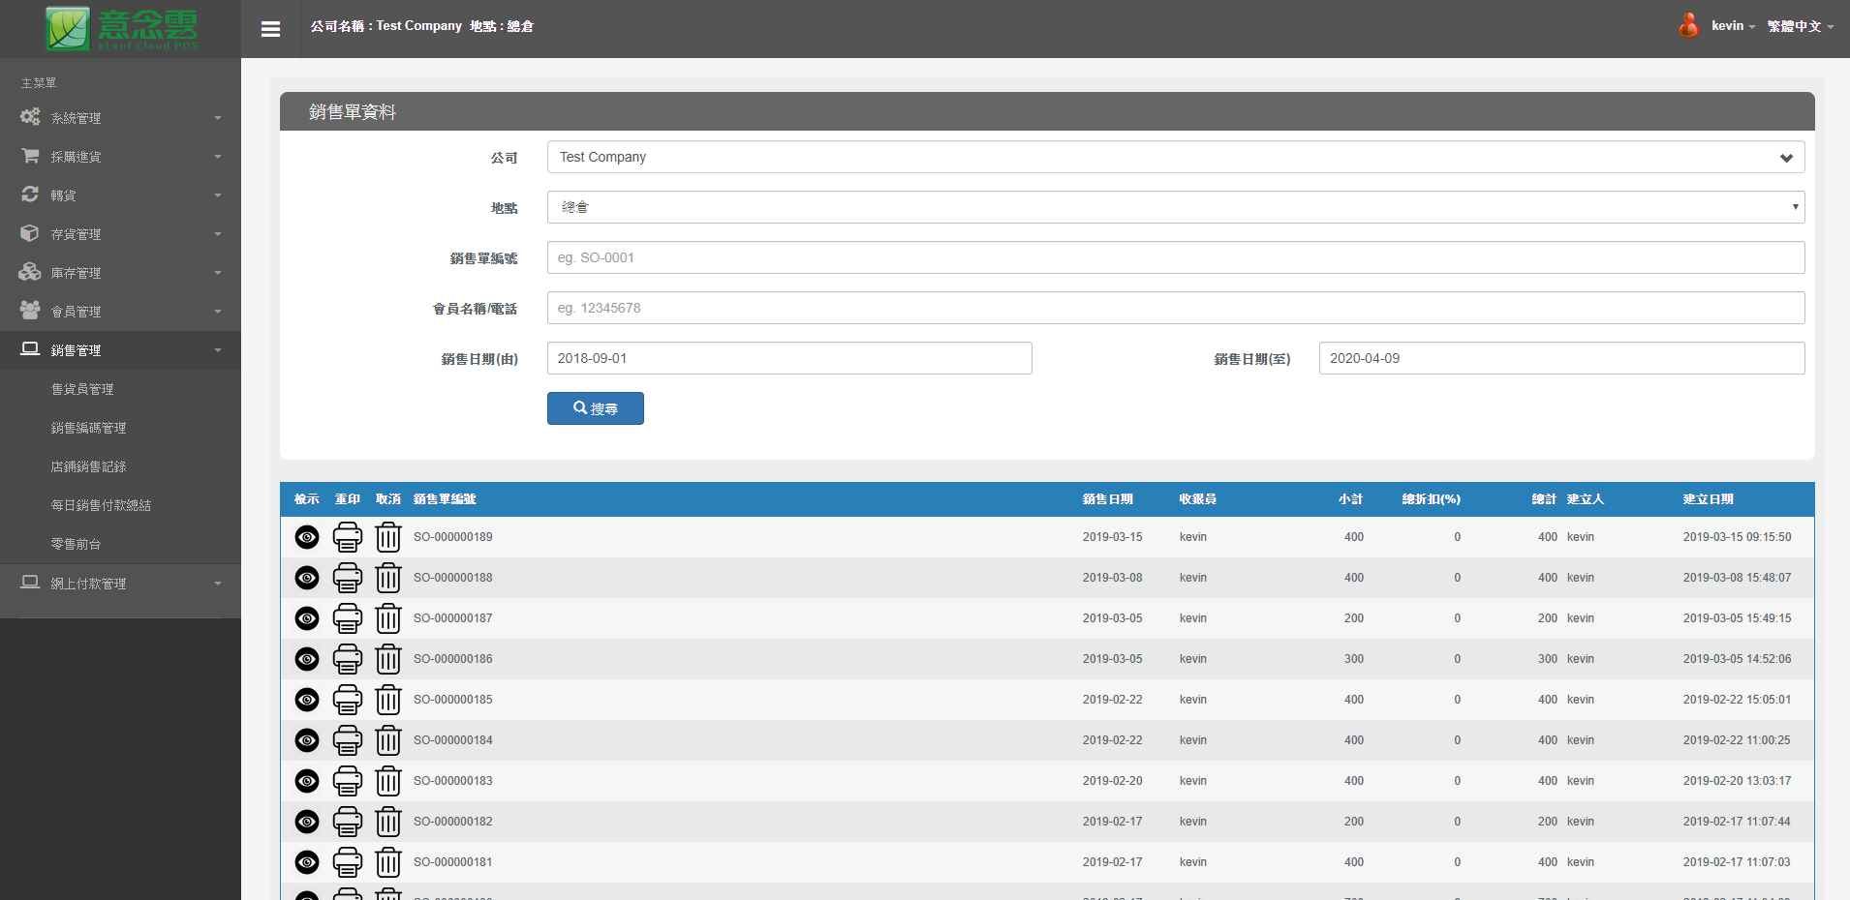Open the 公司 Test Company dropdown

point(1175,157)
